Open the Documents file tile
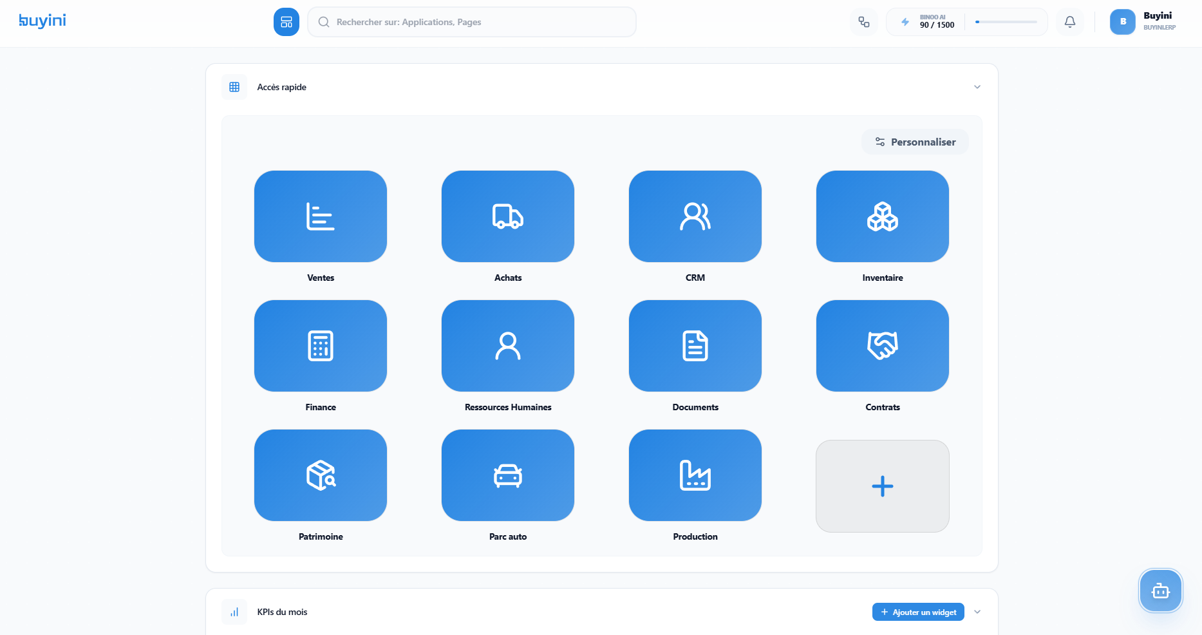 [695, 346]
